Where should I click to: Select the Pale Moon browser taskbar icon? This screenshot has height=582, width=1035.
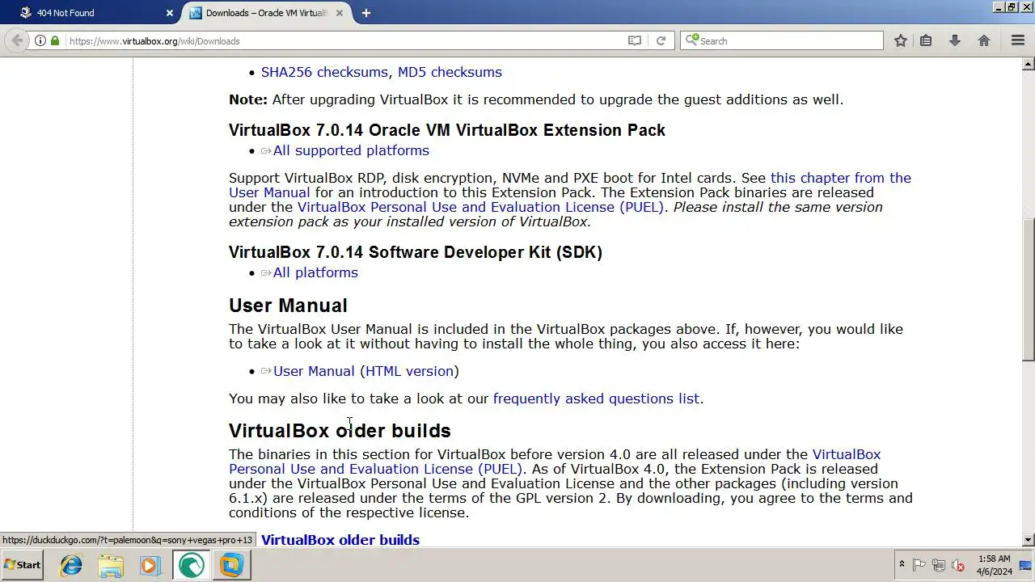(x=191, y=565)
